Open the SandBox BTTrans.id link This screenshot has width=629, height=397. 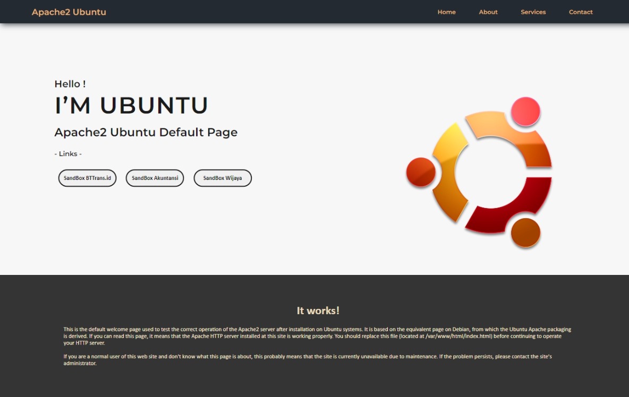(87, 178)
